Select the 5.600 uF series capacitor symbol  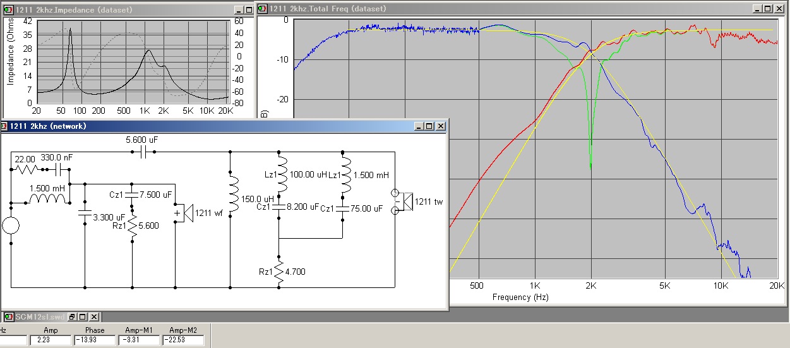143,152
